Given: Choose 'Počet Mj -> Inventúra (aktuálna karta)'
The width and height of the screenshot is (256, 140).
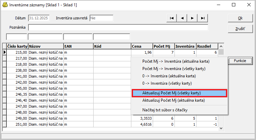Looking at the screenshot, I should pos(176,61).
